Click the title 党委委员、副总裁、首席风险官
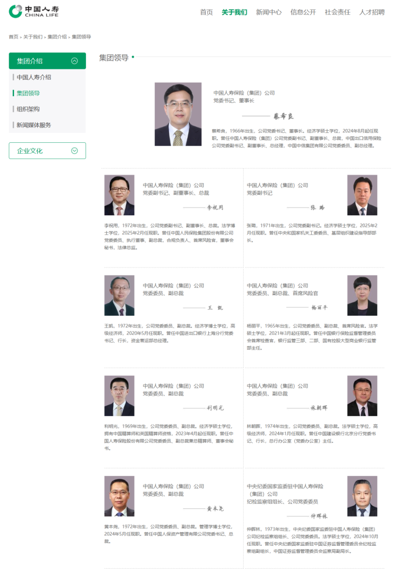 pyautogui.click(x=282, y=294)
